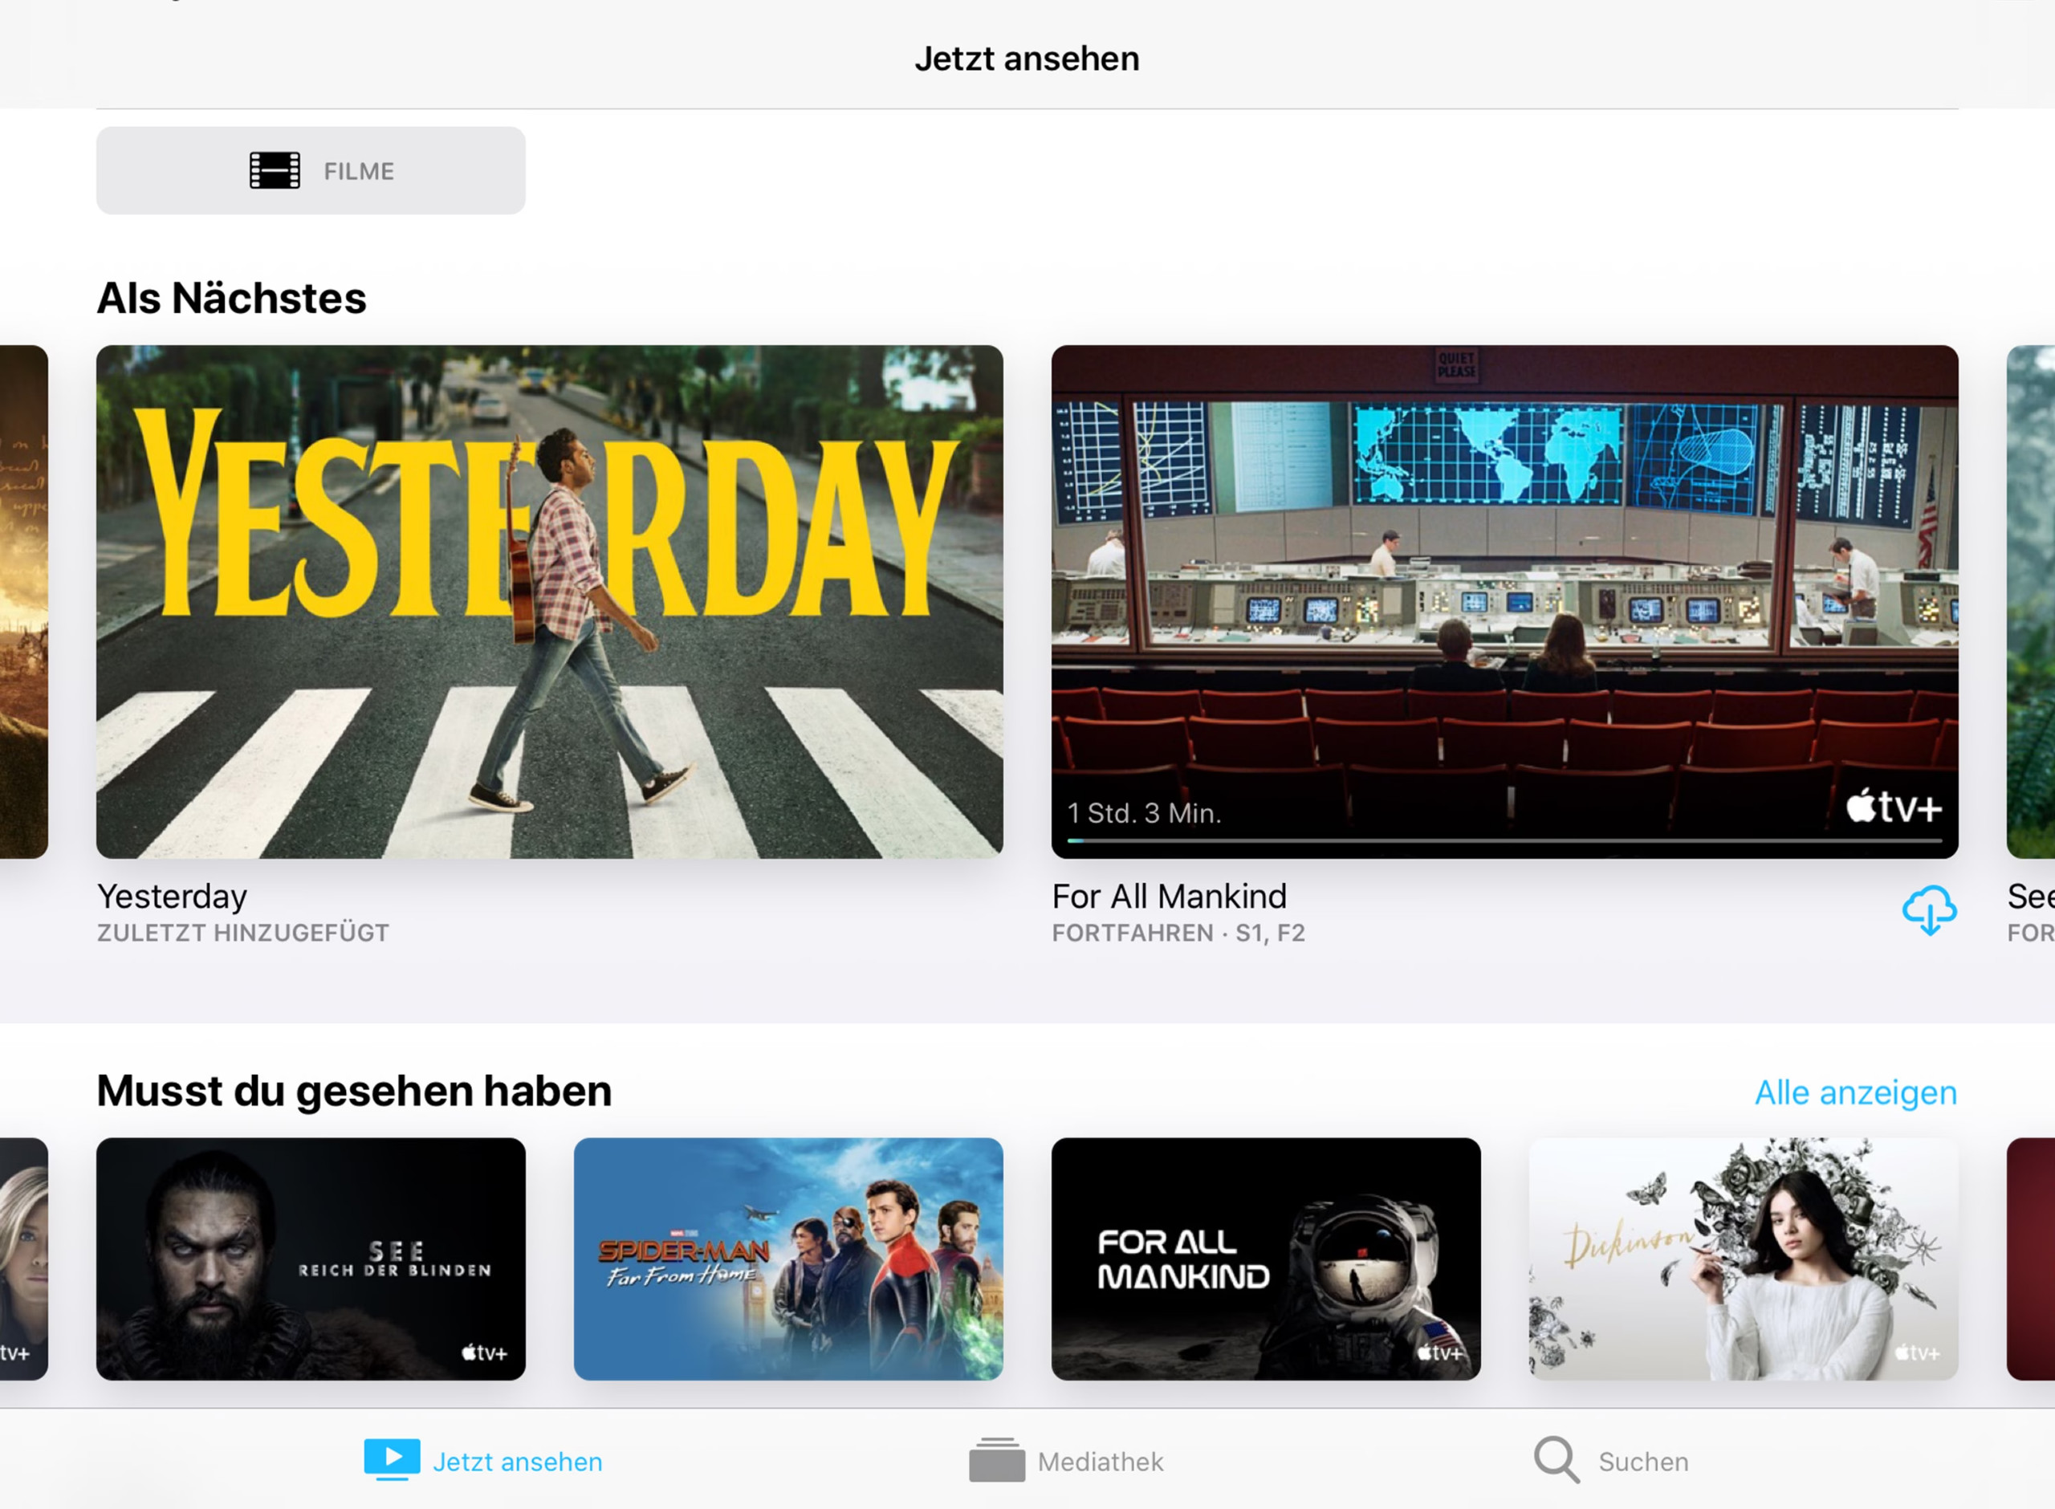Image resolution: width=2055 pixels, height=1509 pixels.
Task: Open Spider-Man Far From Home thumbnail
Action: pyautogui.click(x=787, y=1258)
